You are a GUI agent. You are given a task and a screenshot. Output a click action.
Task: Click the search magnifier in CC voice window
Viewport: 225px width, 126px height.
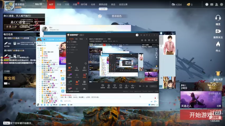pos(45,43)
